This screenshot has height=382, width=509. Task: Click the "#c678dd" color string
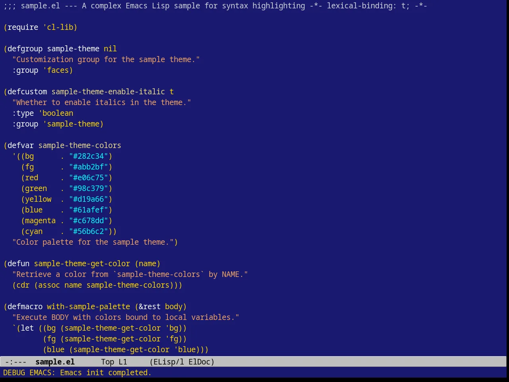coord(89,220)
